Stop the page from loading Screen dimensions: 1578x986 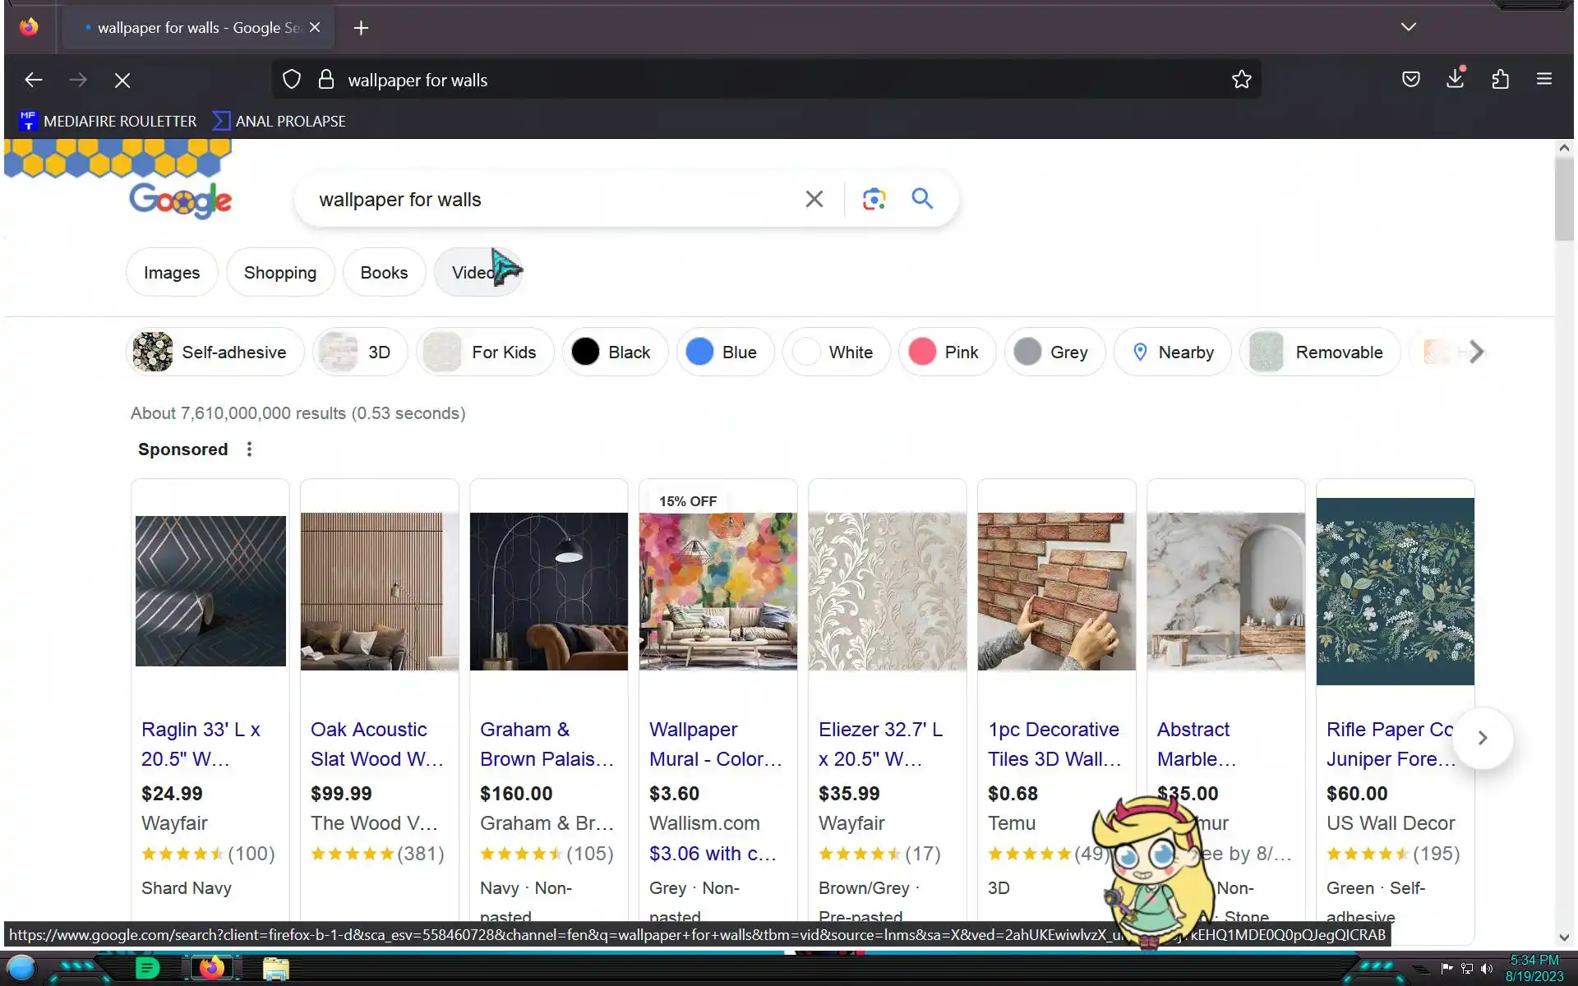(x=122, y=81)
